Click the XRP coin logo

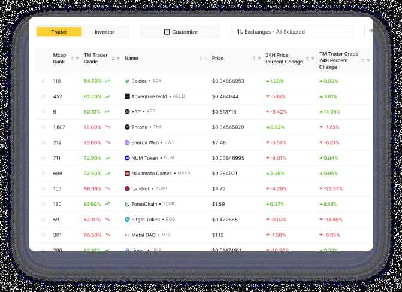[x=127, y=112]
